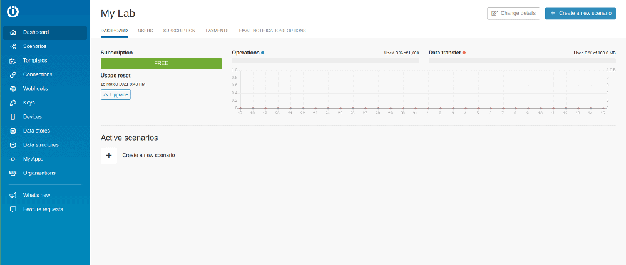626x265 pixels.
Task: Click the Webhooks globe icon
Action: [13, 89]
